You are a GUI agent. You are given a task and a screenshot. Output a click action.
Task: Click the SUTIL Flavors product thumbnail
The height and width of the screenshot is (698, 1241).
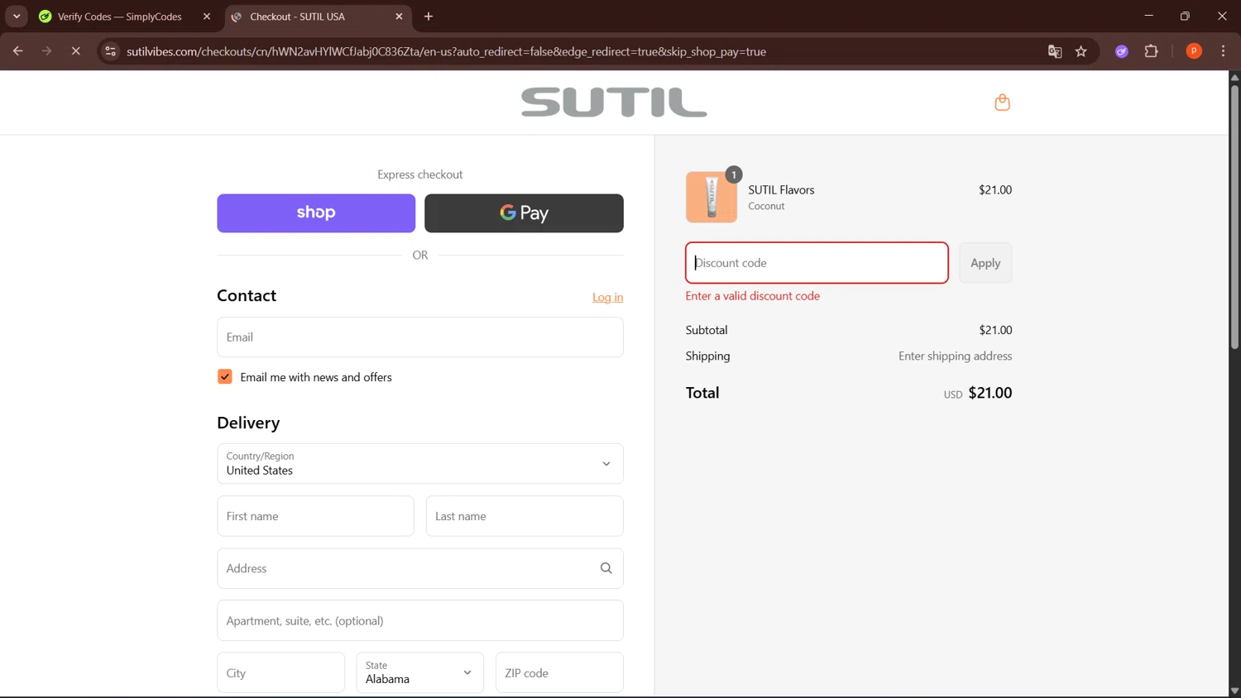712,197
